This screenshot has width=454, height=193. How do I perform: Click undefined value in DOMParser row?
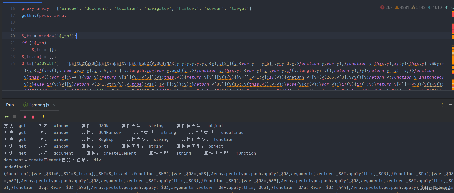click(x=232, y=133)
